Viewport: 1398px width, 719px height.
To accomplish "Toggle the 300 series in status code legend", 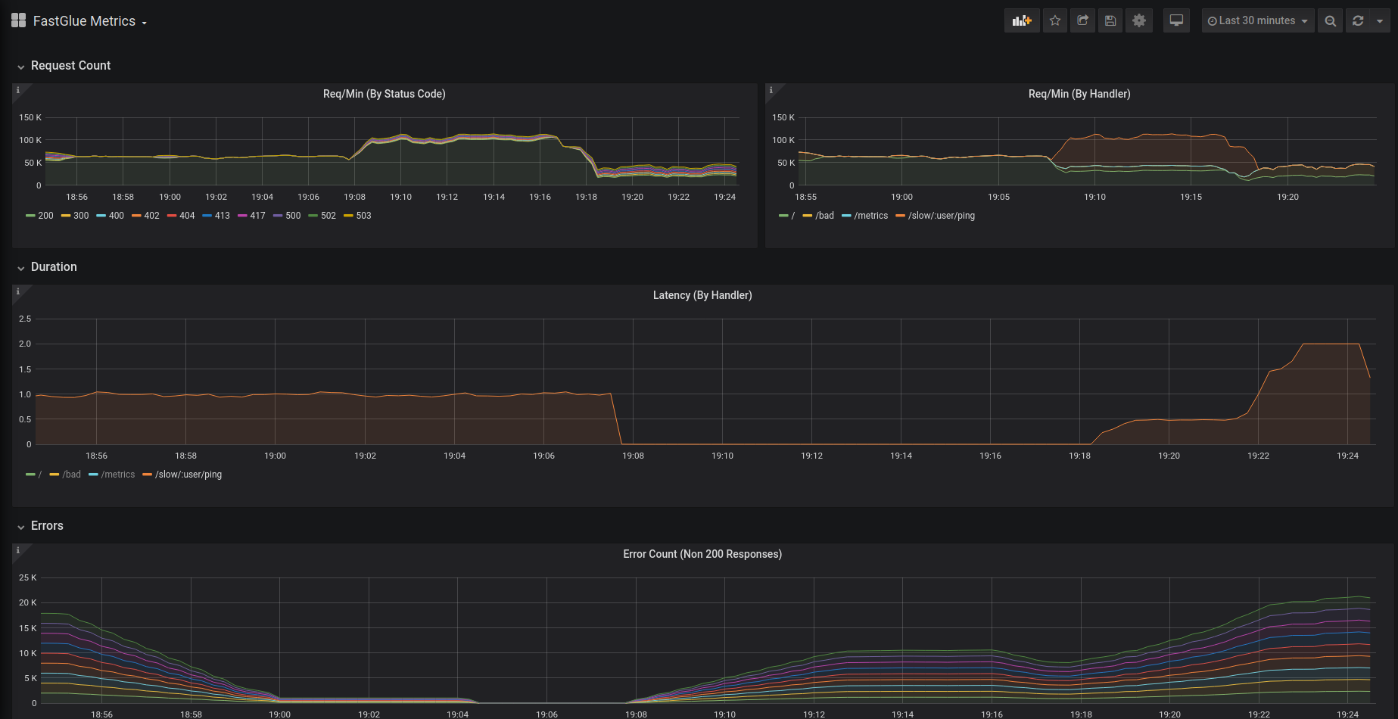I will pyautogui.click(x=81, y=216).
